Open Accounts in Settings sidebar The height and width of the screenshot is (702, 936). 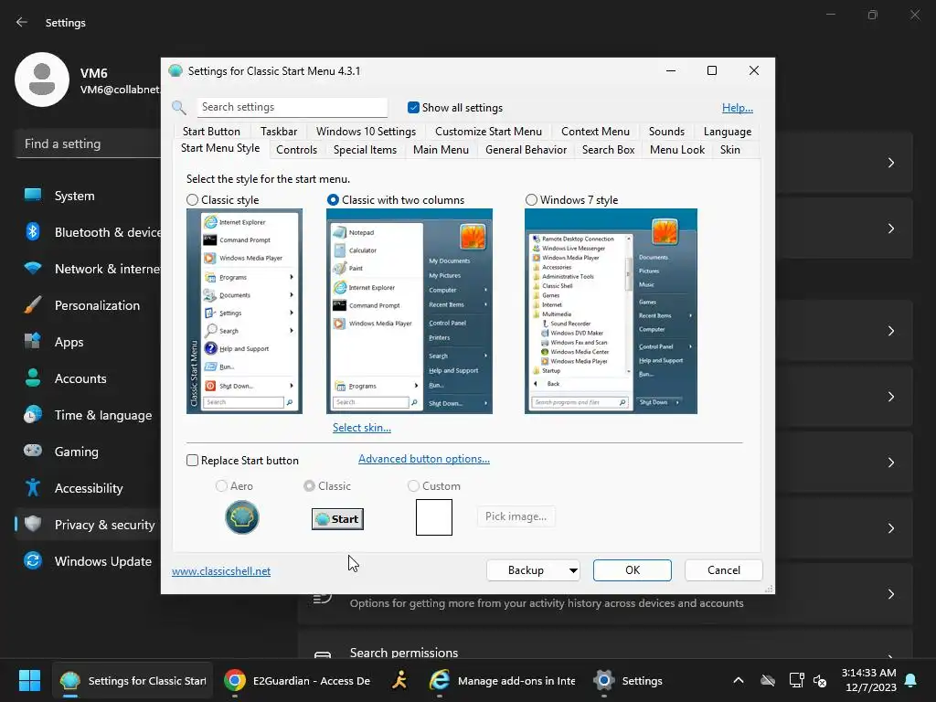pyautogui.click(x=89, y=378)
